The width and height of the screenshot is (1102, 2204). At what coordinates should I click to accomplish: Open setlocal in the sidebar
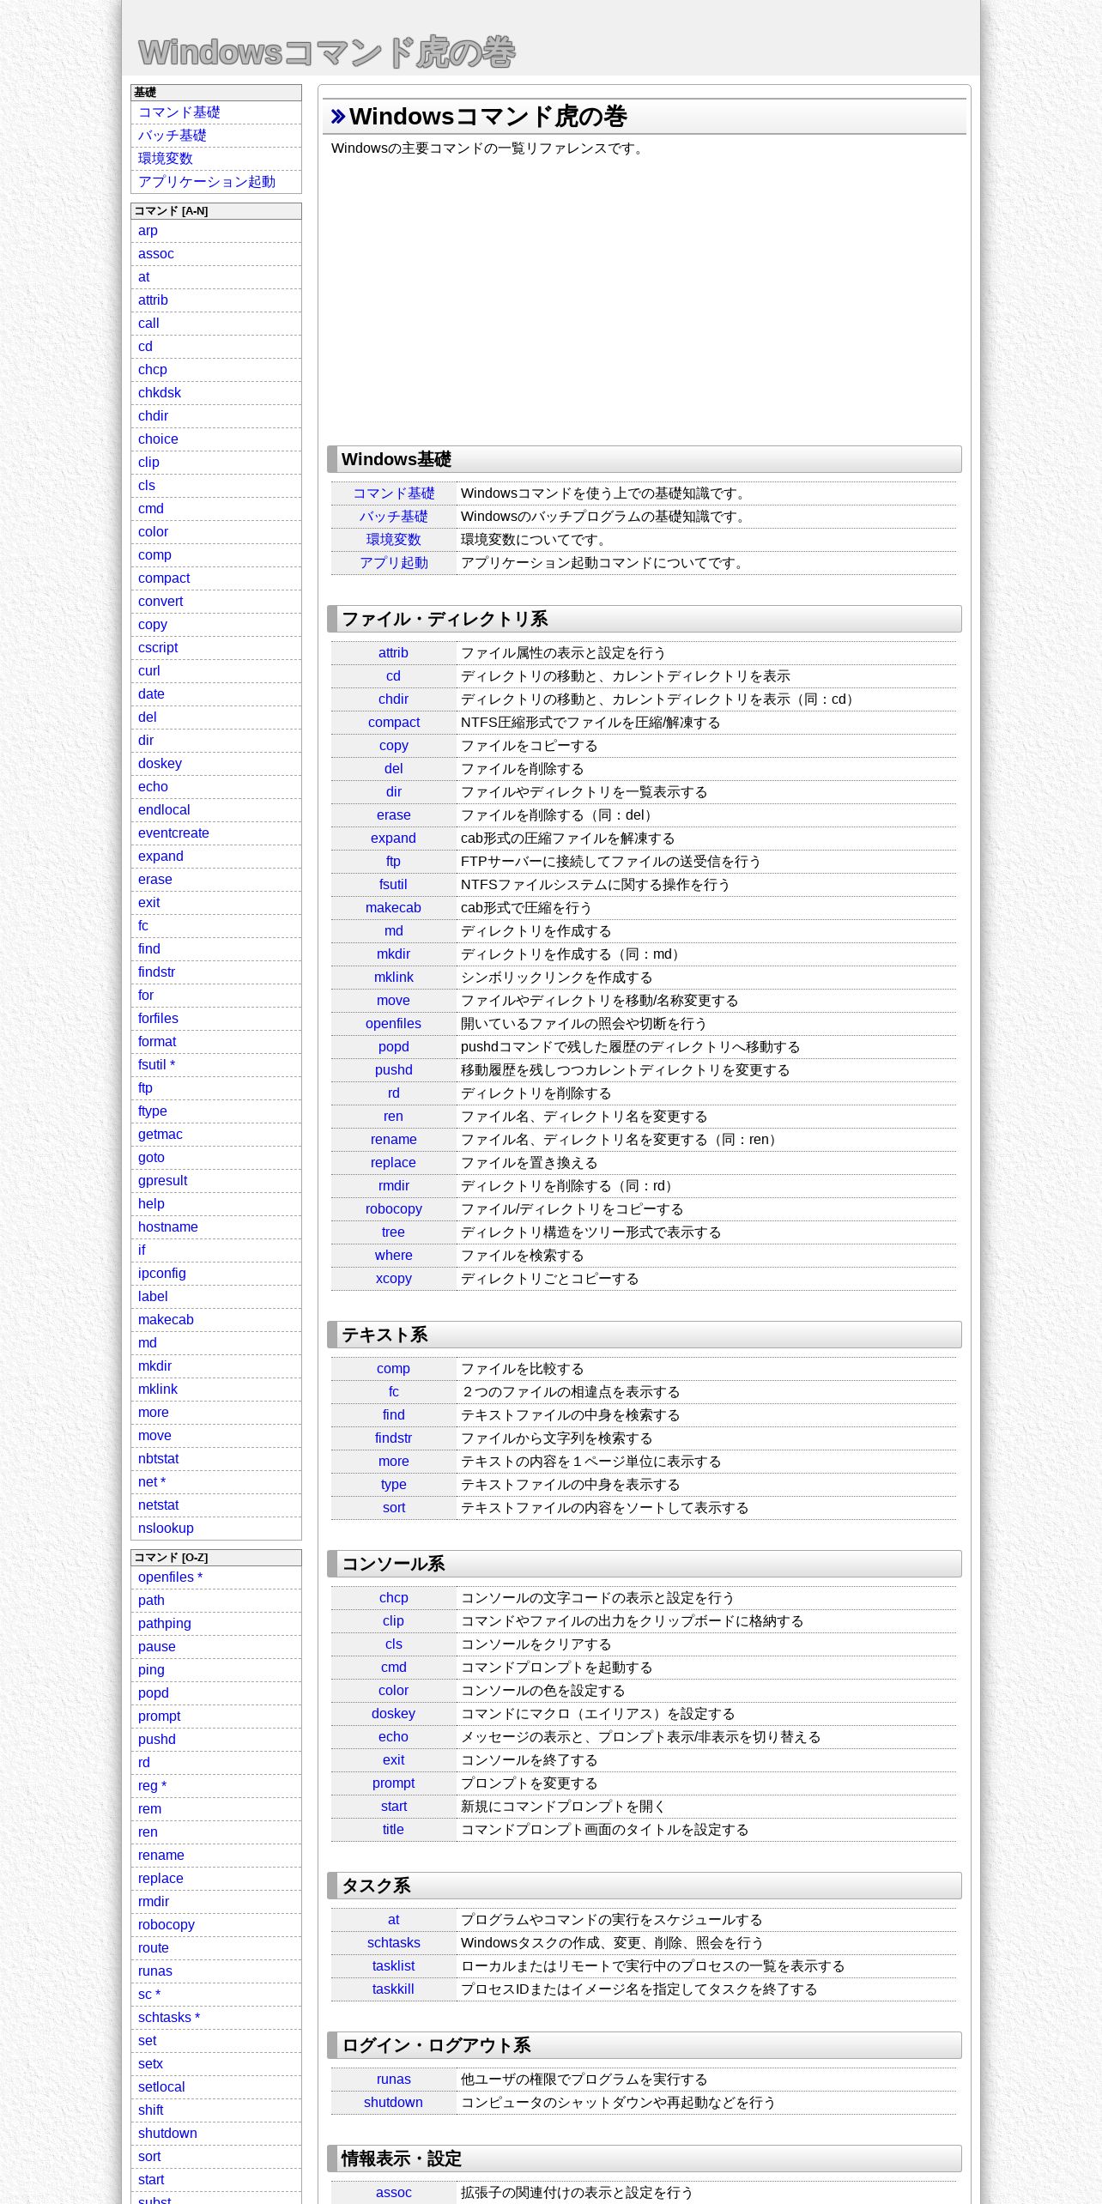161,2087
